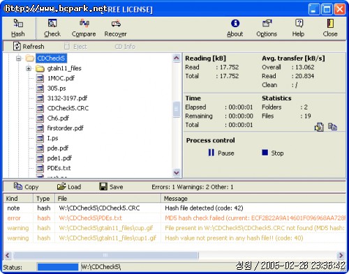Select file firstorder.pdf
Image resolution: width=349 pixels, height=274 pixels.
point(66,128)
